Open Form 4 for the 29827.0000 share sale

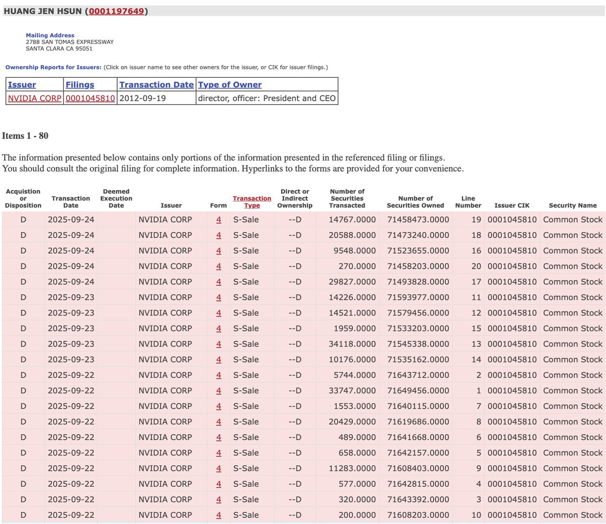(219, 282)
